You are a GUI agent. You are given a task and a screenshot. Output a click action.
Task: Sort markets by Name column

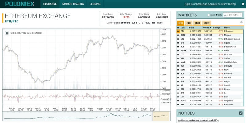tap(227, 28)
